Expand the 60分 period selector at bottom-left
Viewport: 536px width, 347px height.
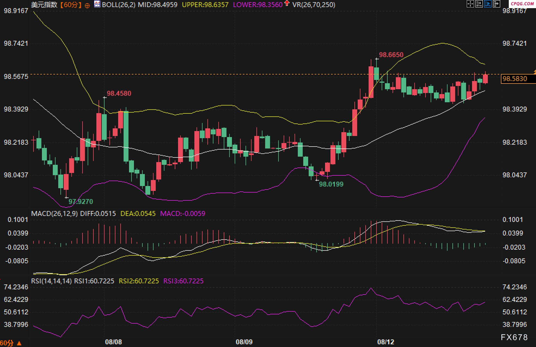coord(7,343)
